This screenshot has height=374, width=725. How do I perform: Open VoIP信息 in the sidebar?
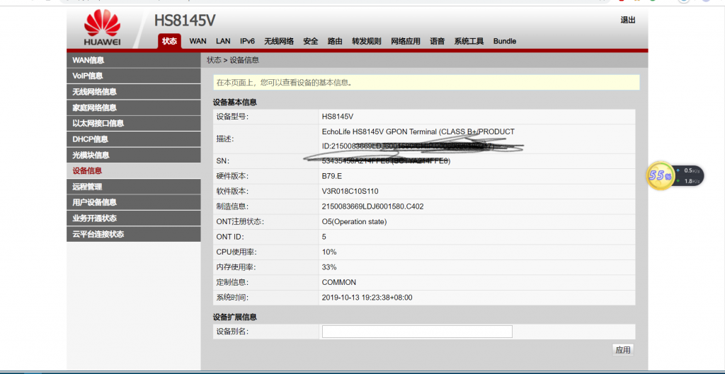(x=134, y=76)
